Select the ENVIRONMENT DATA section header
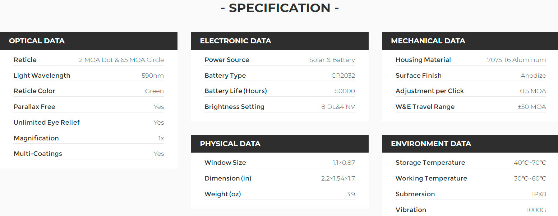Viewport: 558px width, 216px height. [x=431, y=144]
